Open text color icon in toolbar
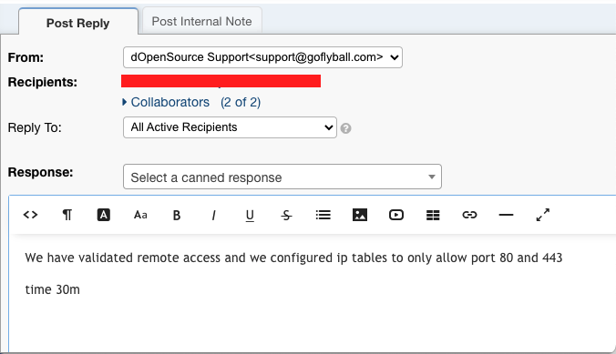Viewport: 616px width, 354px height. 103,215
